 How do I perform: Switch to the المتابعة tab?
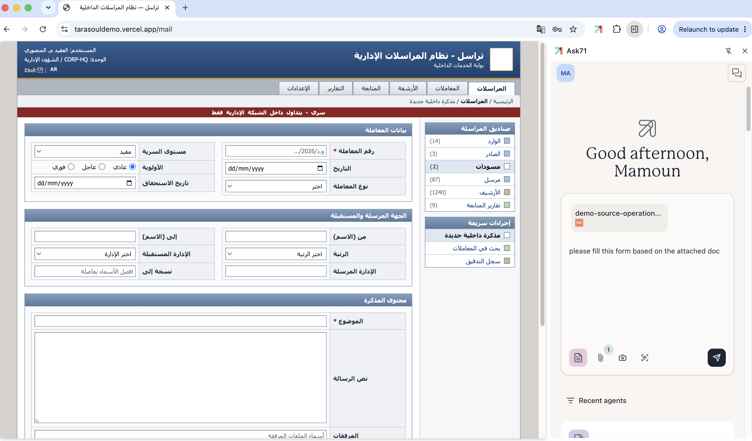(371, 89)
